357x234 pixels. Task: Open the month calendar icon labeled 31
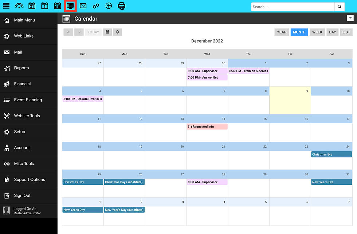click(32, 6)
